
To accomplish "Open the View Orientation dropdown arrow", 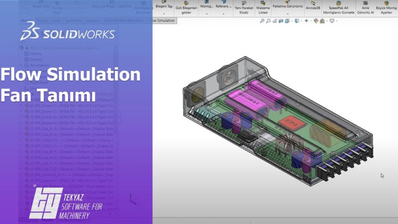I will point(292,21).
